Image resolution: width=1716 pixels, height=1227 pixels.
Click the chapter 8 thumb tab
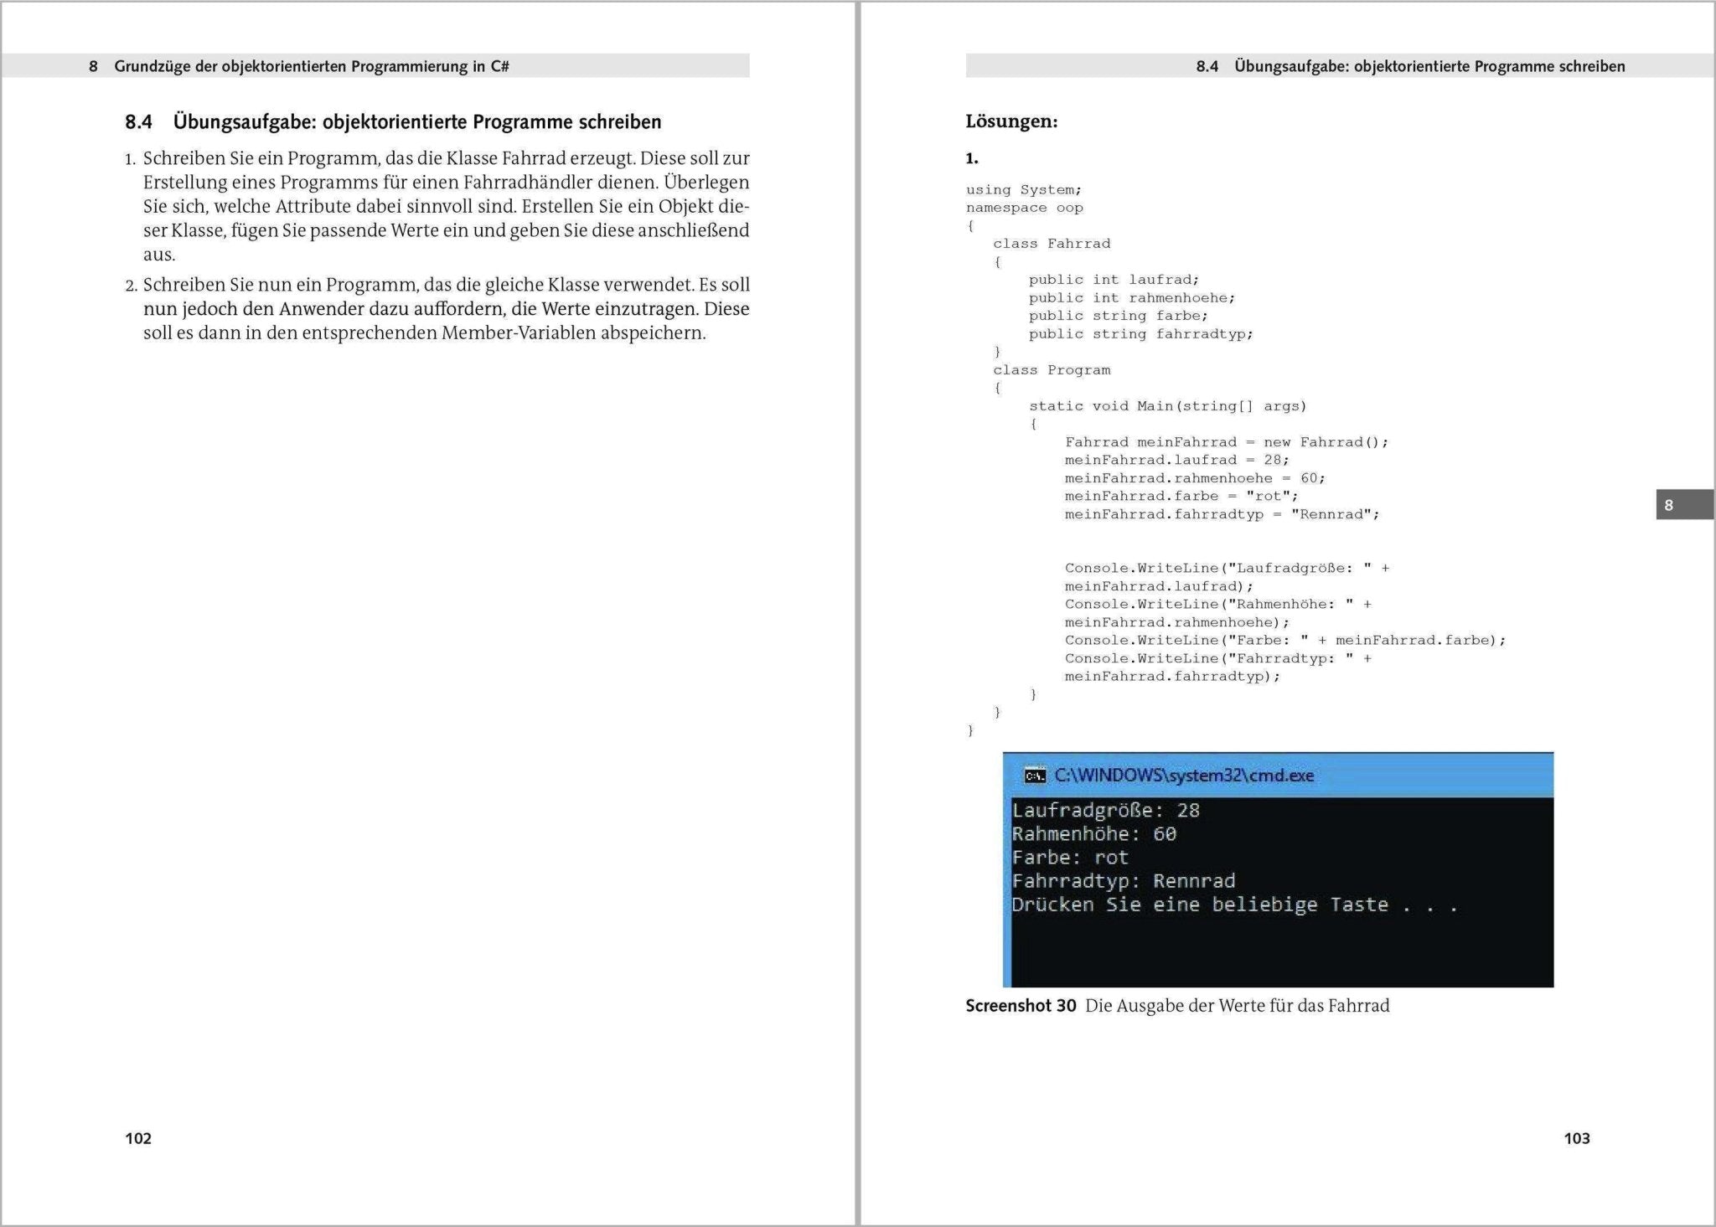pos(1684,505)
